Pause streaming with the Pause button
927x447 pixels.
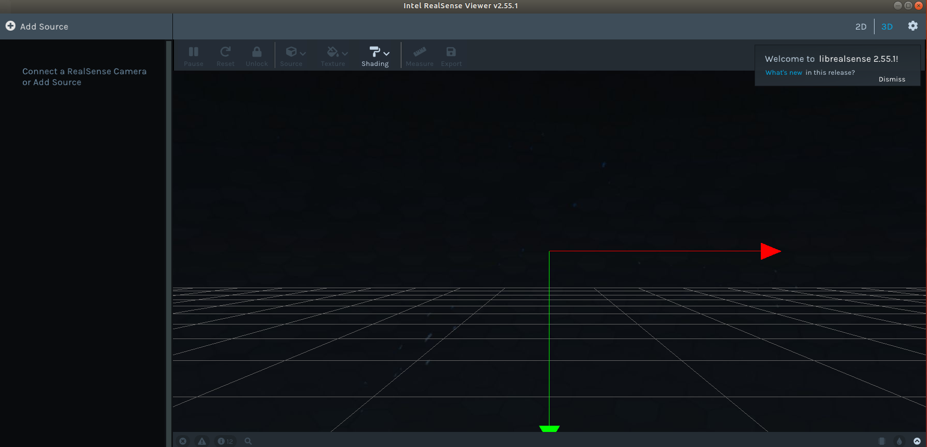click(194, 56)
